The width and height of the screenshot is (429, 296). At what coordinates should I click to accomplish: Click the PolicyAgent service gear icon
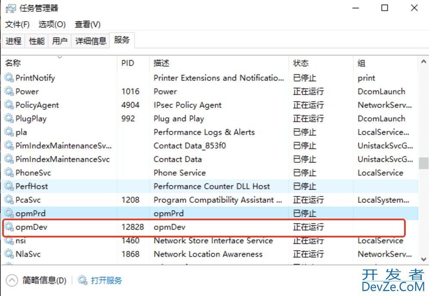(9, 105)
